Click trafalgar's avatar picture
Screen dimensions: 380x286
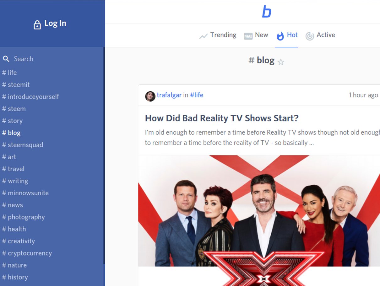click(150, 96)
